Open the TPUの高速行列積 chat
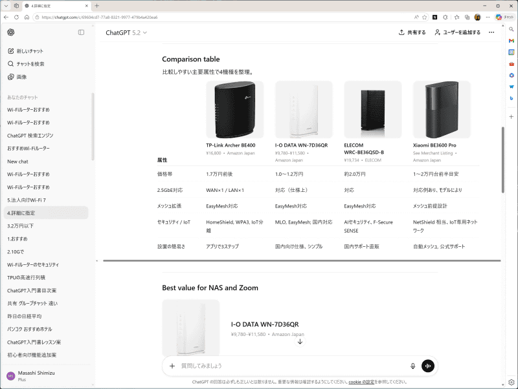Viewport: 518px width, 389px height. pyautogui.click(x=46, y=278)
